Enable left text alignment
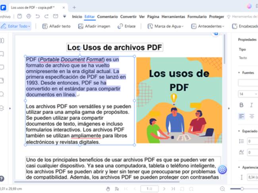Image resolution: width=258 pixels, height=193 pixels. coord(241,116)
